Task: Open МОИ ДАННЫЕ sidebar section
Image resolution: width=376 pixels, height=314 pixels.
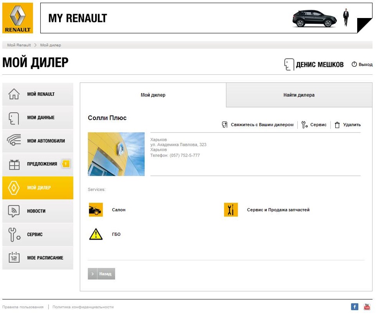Action: pos(38,118)
